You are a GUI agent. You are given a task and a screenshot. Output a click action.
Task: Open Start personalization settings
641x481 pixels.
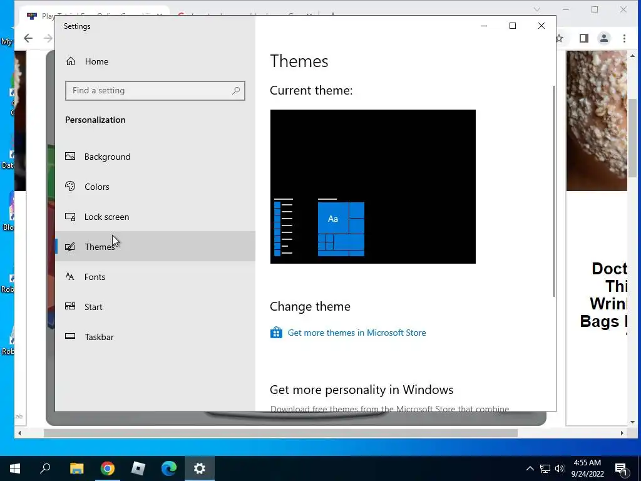point(155,307)
